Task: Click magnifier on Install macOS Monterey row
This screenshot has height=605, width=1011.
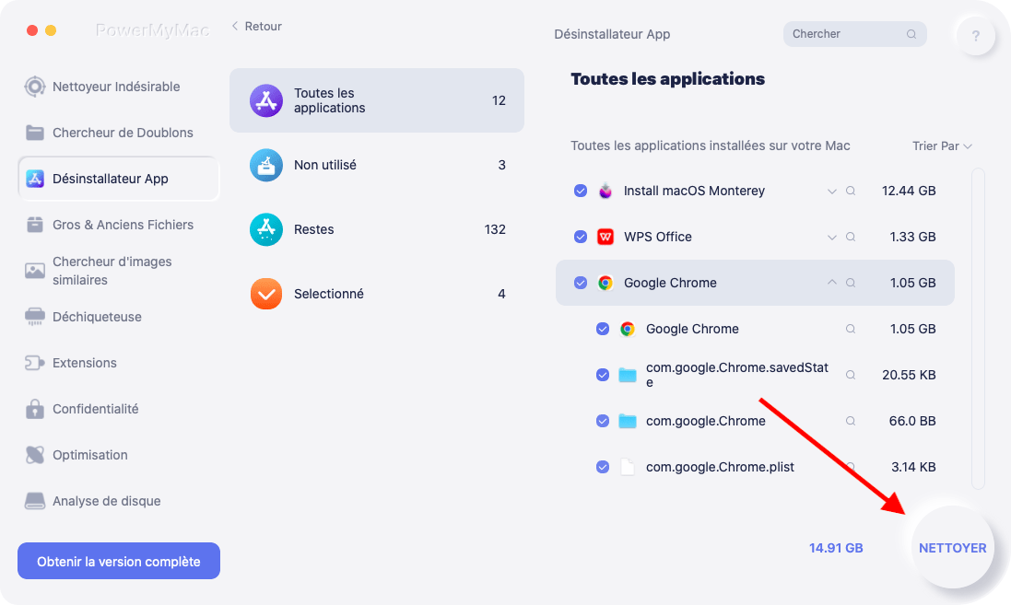Action: click(x=851, y=191)
